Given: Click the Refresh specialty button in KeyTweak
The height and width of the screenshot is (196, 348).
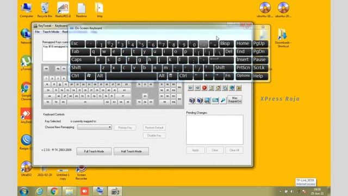Looking at the screenshot, I should [212, 88].
